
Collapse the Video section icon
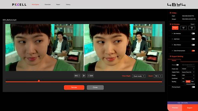tap(171, 13)
